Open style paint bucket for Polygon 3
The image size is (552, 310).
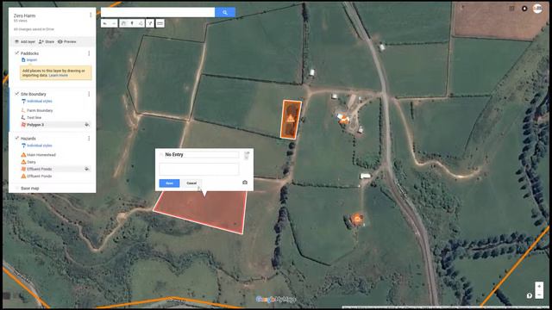point(86,125)
